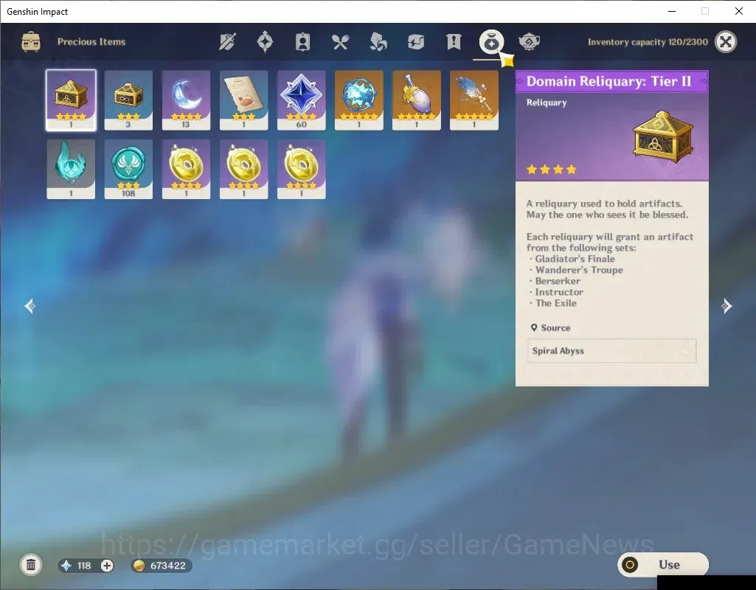Image resolution: width=756 pixels, height=590 pixels.
Task: Select the first gold coin item
Action: (x=186, y=169)
